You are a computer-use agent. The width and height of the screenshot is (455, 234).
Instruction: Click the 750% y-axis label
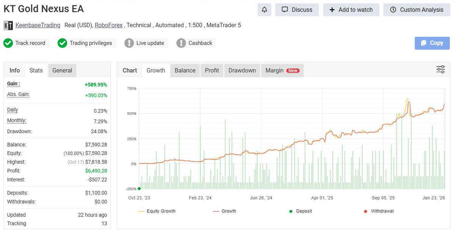tap(131, 88)
